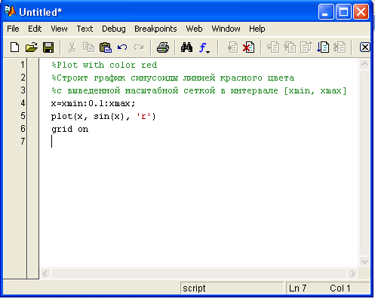Close the document with toolbar X box
Image resolution: width=375 pixels, height=299 pixels.
tap(364, 47)
